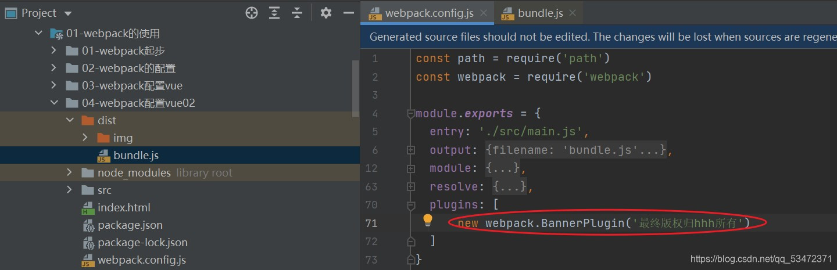Click the Collapse All icon in Project toolbar
This screenshot has width=837, height=270.
[x=297, y=13]
